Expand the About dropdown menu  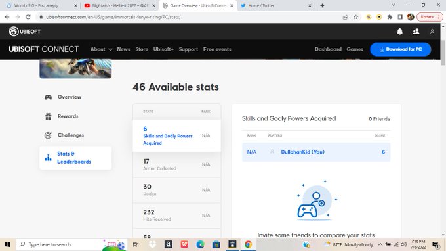click(x=101, y=49)
